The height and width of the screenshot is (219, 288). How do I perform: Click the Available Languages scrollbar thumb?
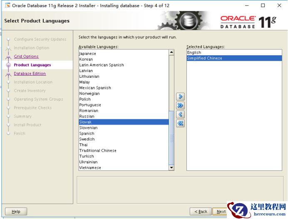(x=171, y=138)
